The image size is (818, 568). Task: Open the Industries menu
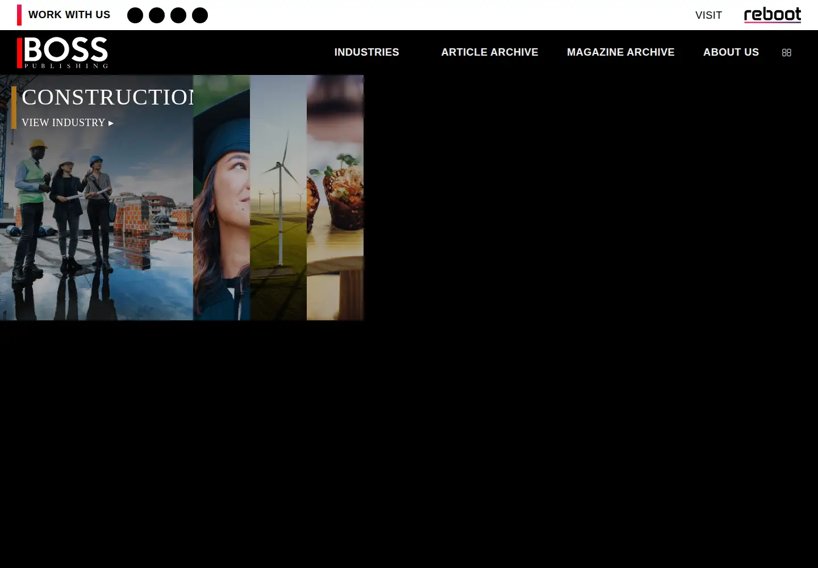point(366,52)
